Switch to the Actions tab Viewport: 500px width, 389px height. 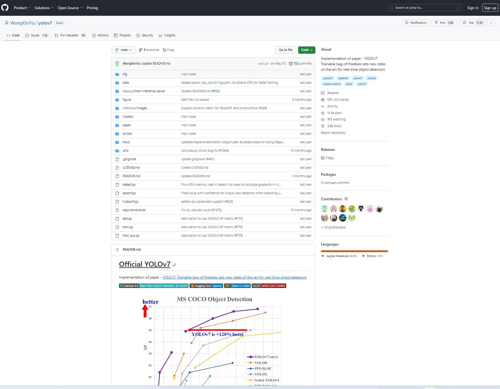(100, 36)
